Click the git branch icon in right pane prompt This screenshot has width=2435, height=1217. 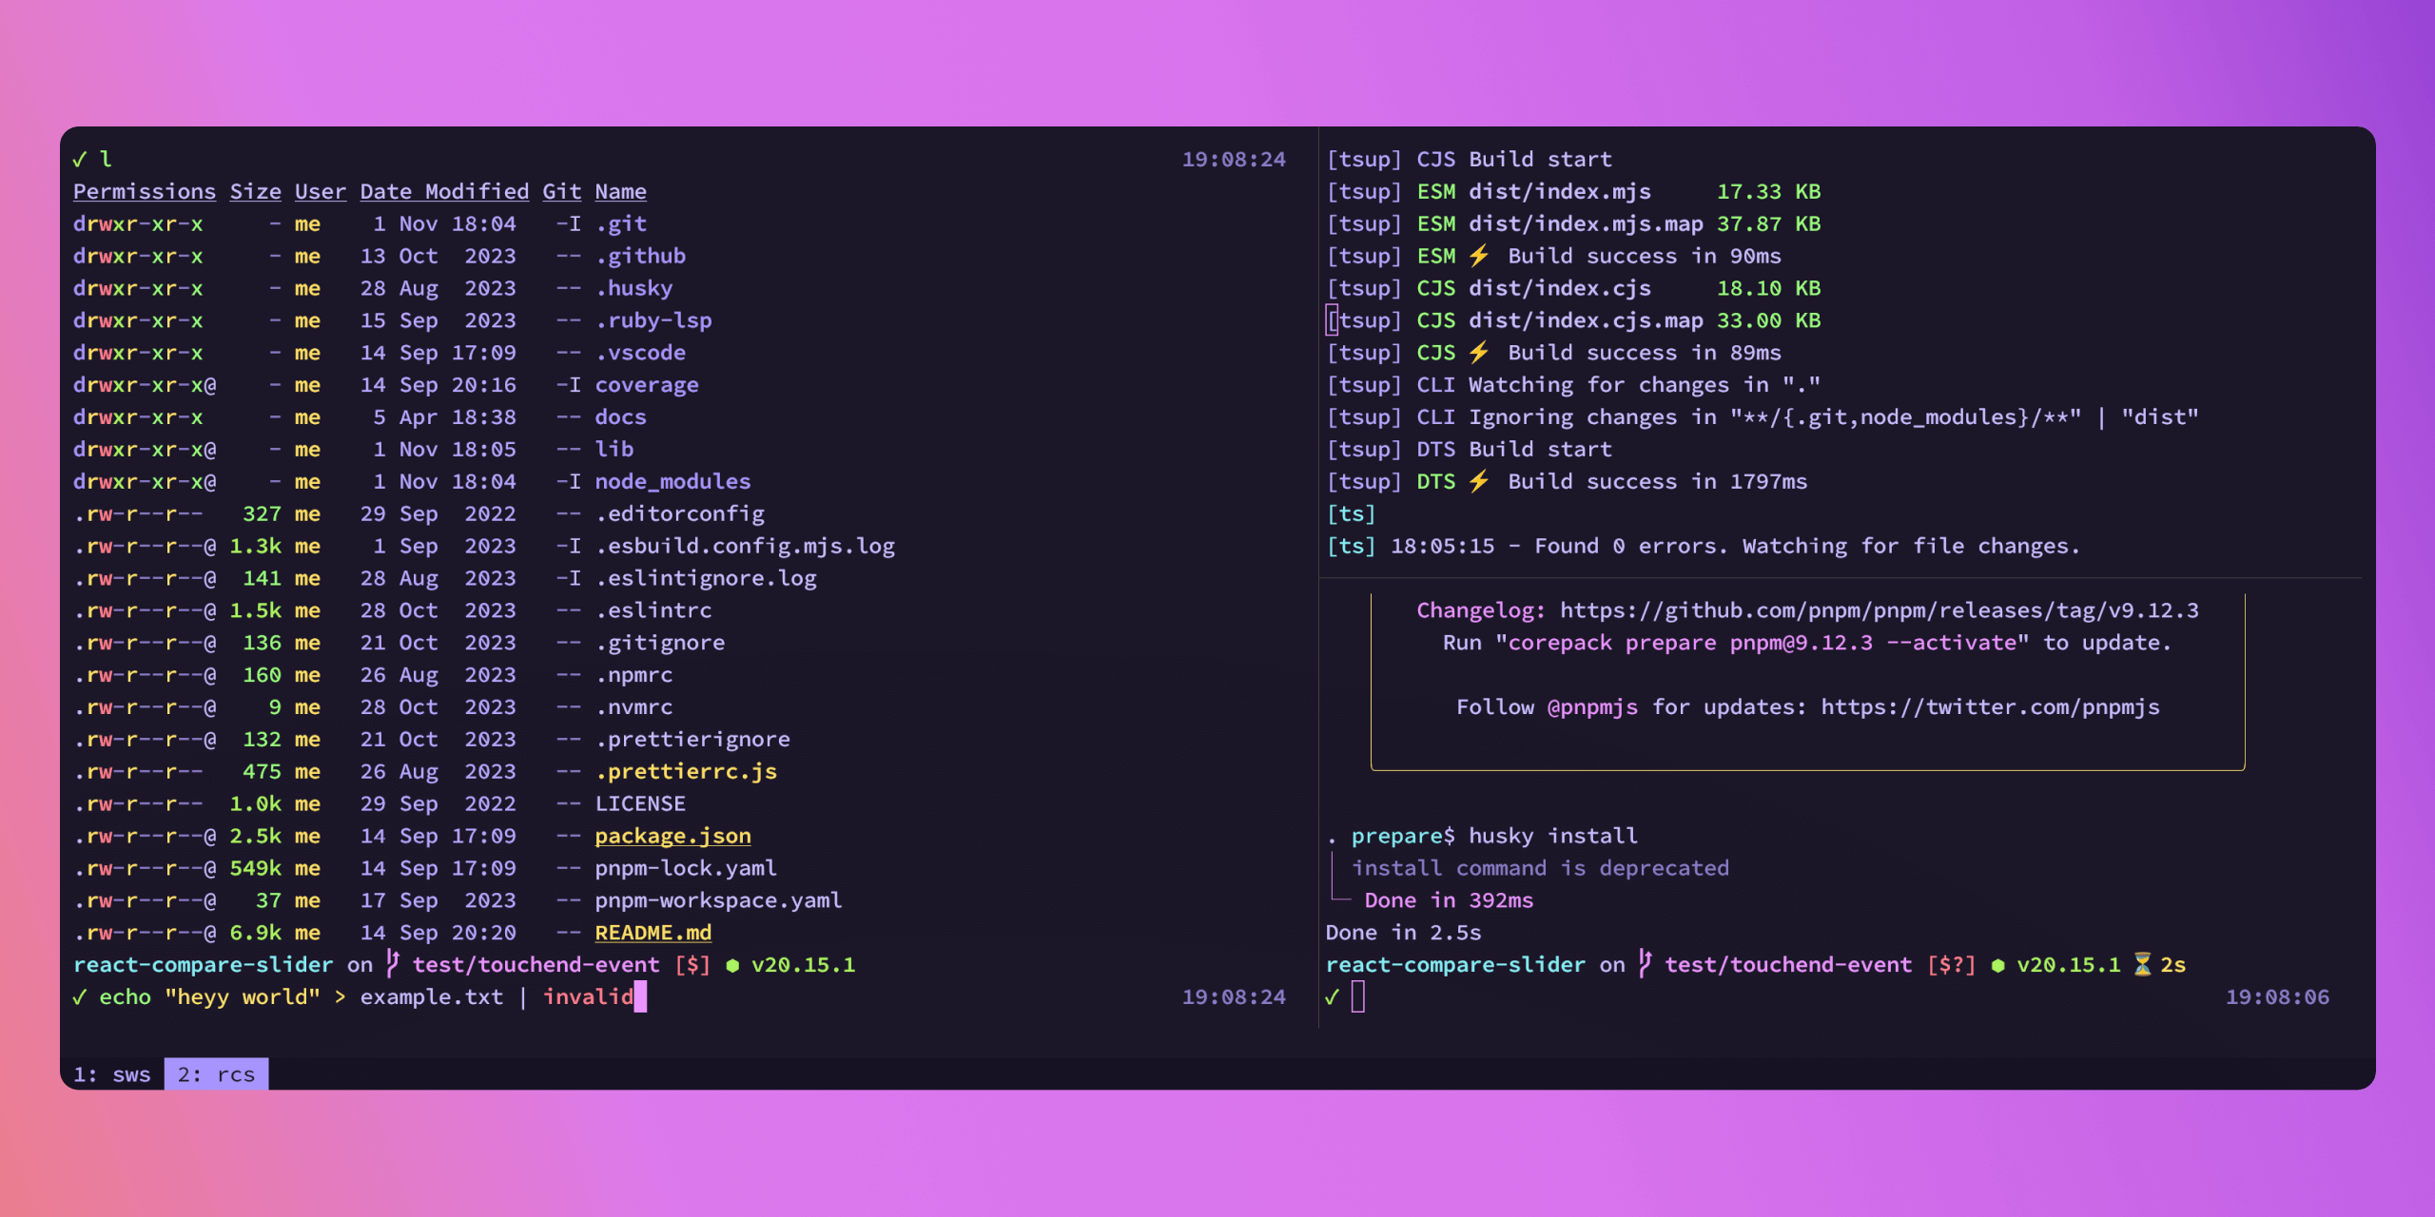[x=1645, y=964]
